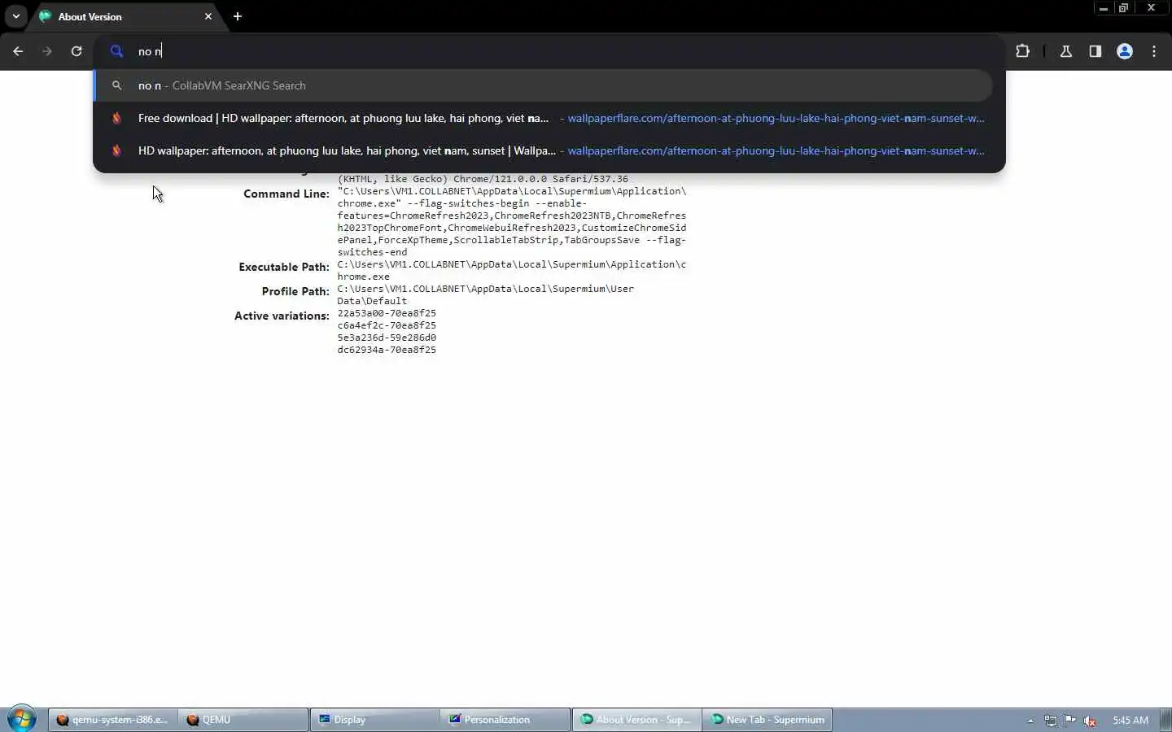Select 'Free download | HD wallpaper' suggestion
Screen dimensions: 1172x732
point(543,118)
